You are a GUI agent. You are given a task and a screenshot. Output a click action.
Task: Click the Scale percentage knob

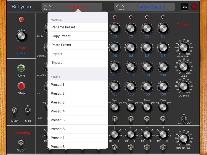pos(184,67)
